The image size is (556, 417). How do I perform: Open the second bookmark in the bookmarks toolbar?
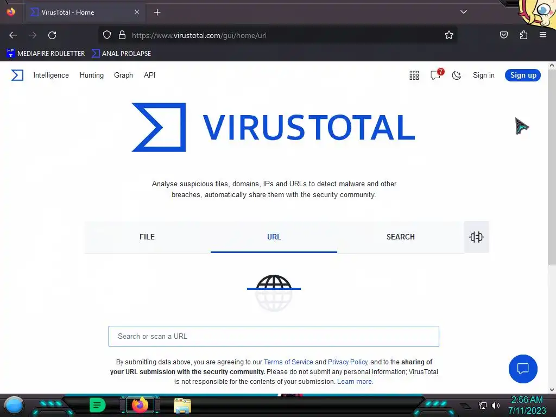pyautogui.click(x=121, y=54)
